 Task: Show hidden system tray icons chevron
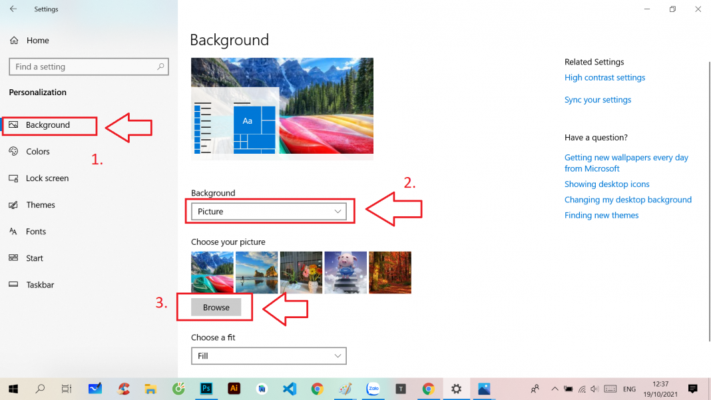tap(554, 389)
